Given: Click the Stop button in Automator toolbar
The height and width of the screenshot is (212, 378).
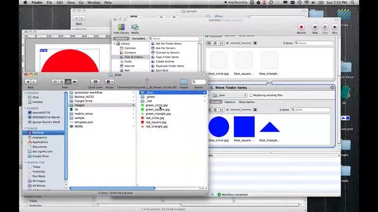Looking at the screenshot, I should coord(325,27).
